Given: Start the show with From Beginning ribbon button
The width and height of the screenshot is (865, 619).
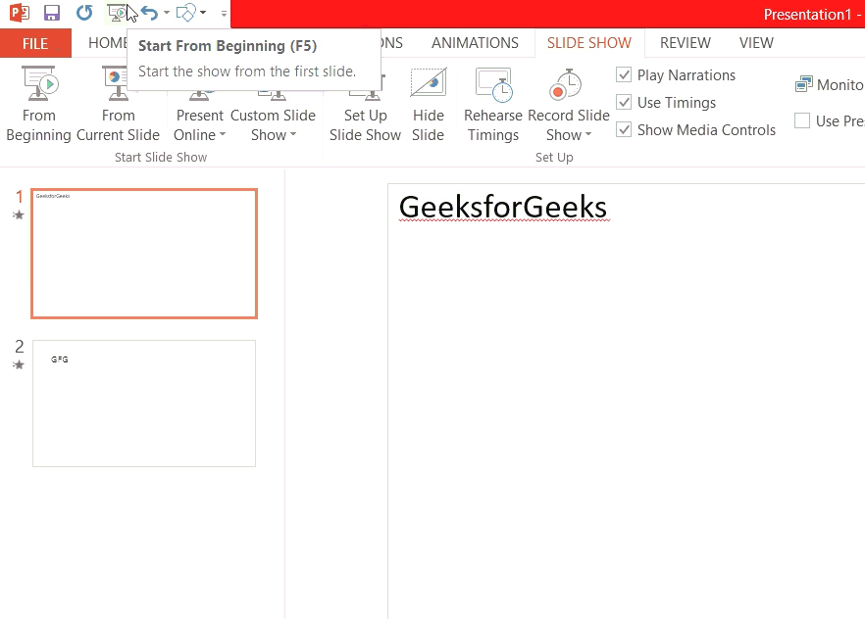Looking at the screenshot, I should pyautogui.click(x=38, y=104).
